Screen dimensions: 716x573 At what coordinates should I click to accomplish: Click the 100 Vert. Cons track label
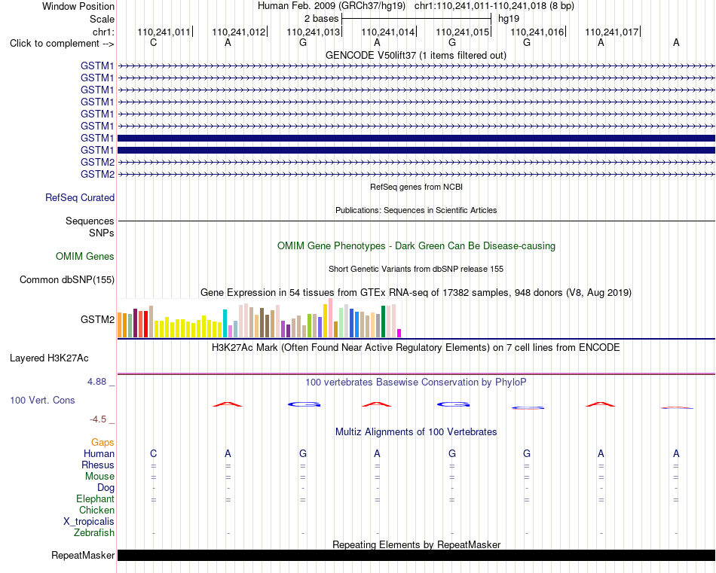pyautogui.click(x=42, y=400)
